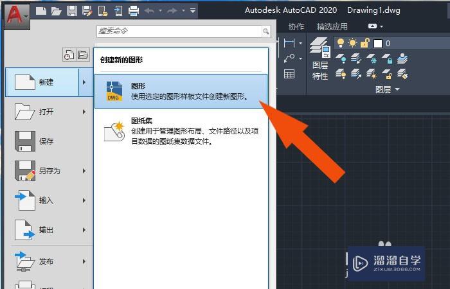This screenshot has height=289, width=450.
Task: Click the Leader tool icon
Action: tap(289, 58)
